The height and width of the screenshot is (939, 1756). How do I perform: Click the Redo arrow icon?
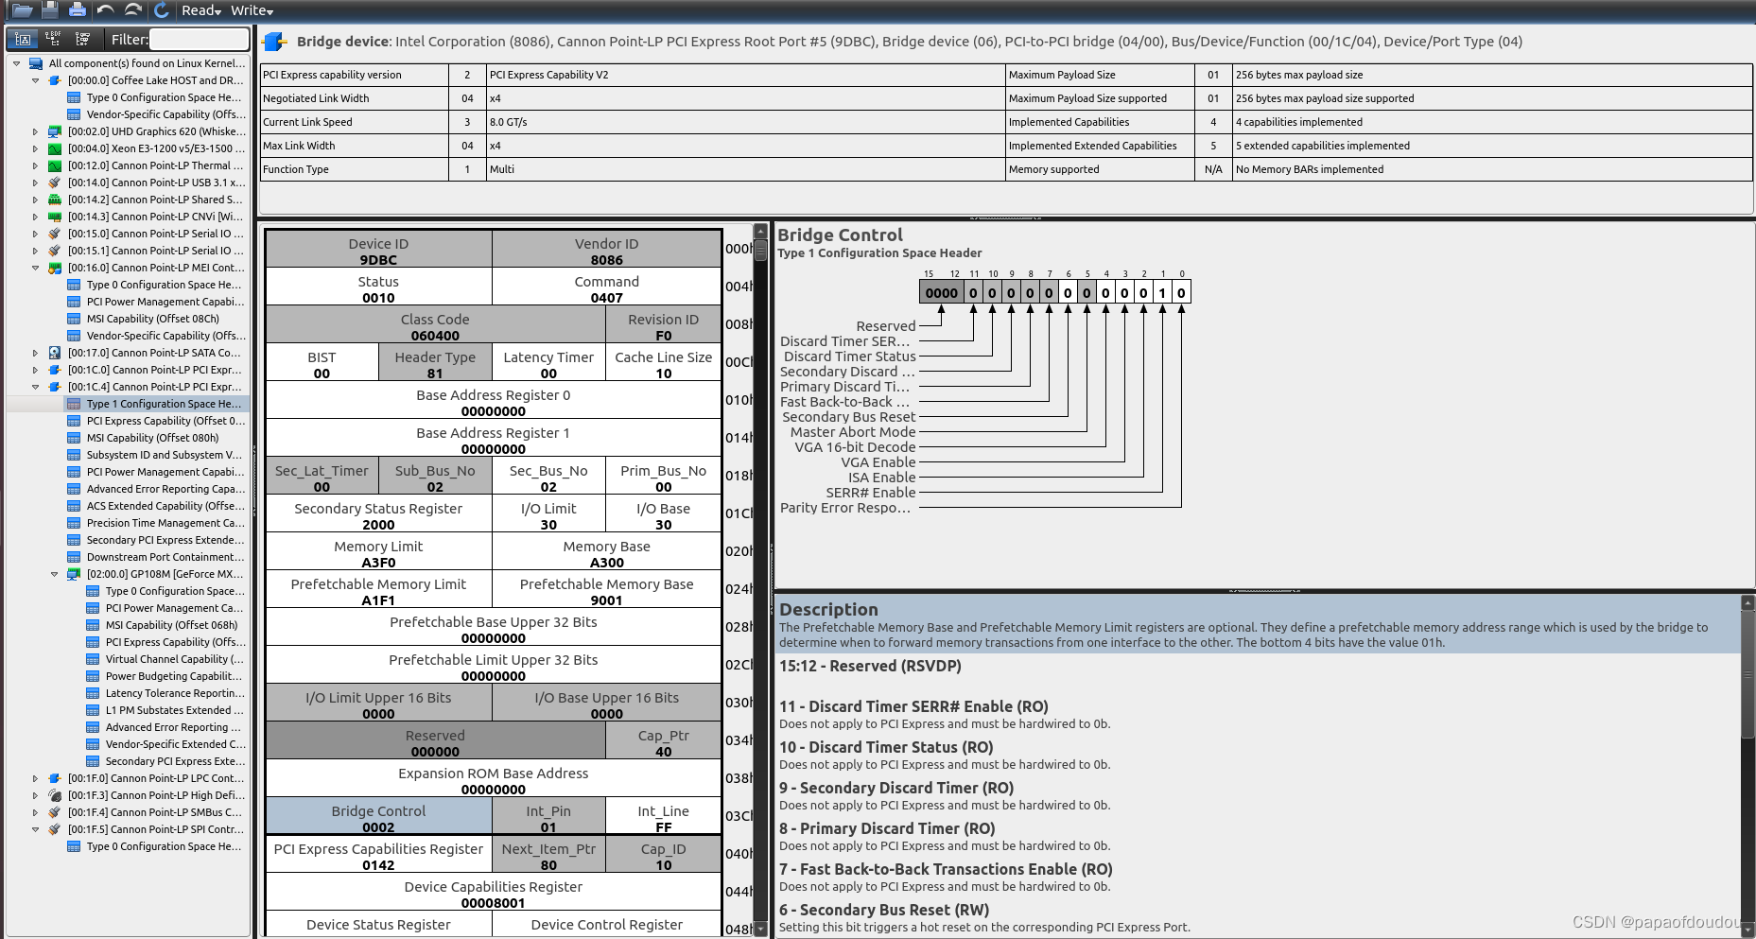tap(133, 9)
